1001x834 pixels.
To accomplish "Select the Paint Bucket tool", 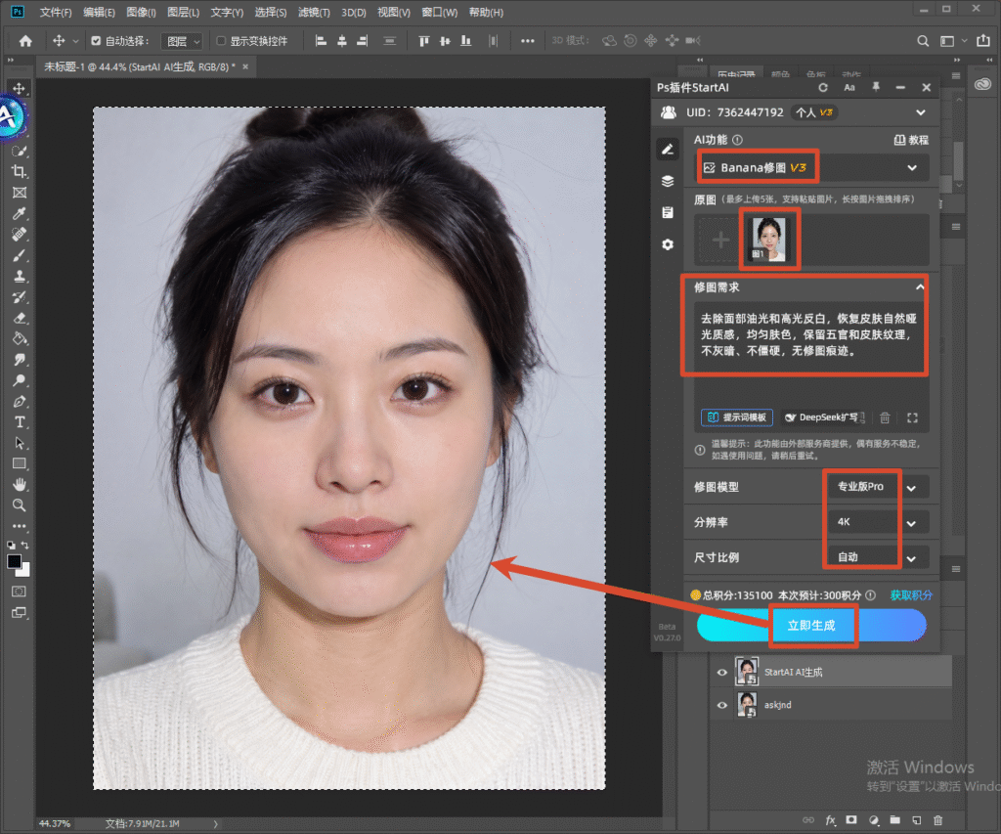I will tap(20, 339).
